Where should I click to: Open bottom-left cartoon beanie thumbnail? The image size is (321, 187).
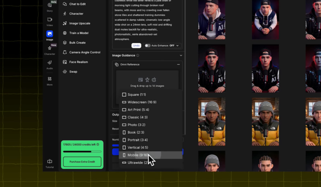[212, 161]
